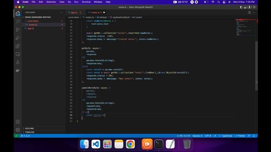Open Trash from the Dock
The image size is (271, 152).
(187, 144)
